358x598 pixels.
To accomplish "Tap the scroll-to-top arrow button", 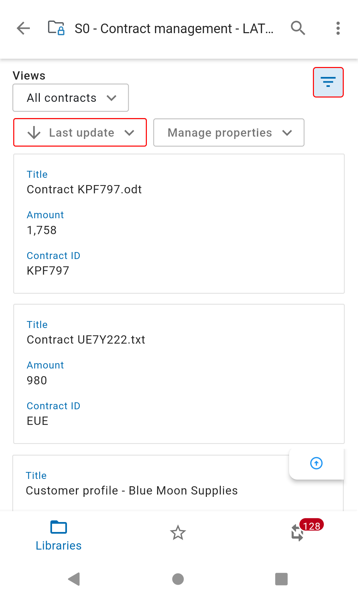I will (316, 463).
